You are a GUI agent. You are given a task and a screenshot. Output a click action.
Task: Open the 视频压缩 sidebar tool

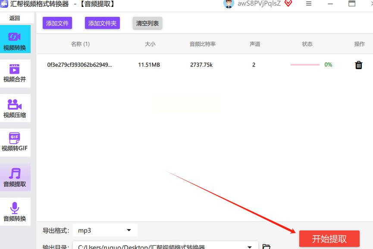(15, 108)
